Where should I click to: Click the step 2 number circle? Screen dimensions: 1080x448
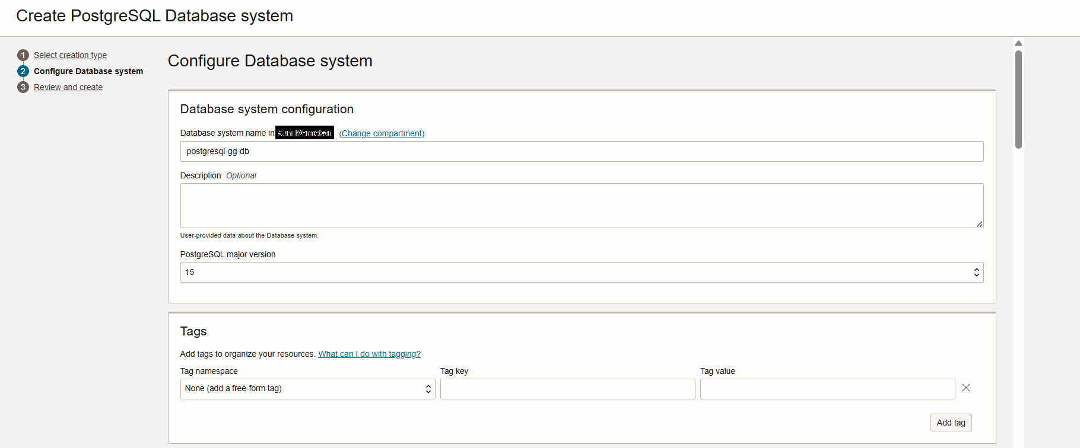tap(23, 71)
